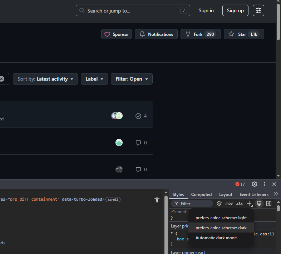This screenshot has height=254, width=281.
Task: Toggle the computed styles sidebar icon
Action: pyautogui.click(x=269, y=203)
